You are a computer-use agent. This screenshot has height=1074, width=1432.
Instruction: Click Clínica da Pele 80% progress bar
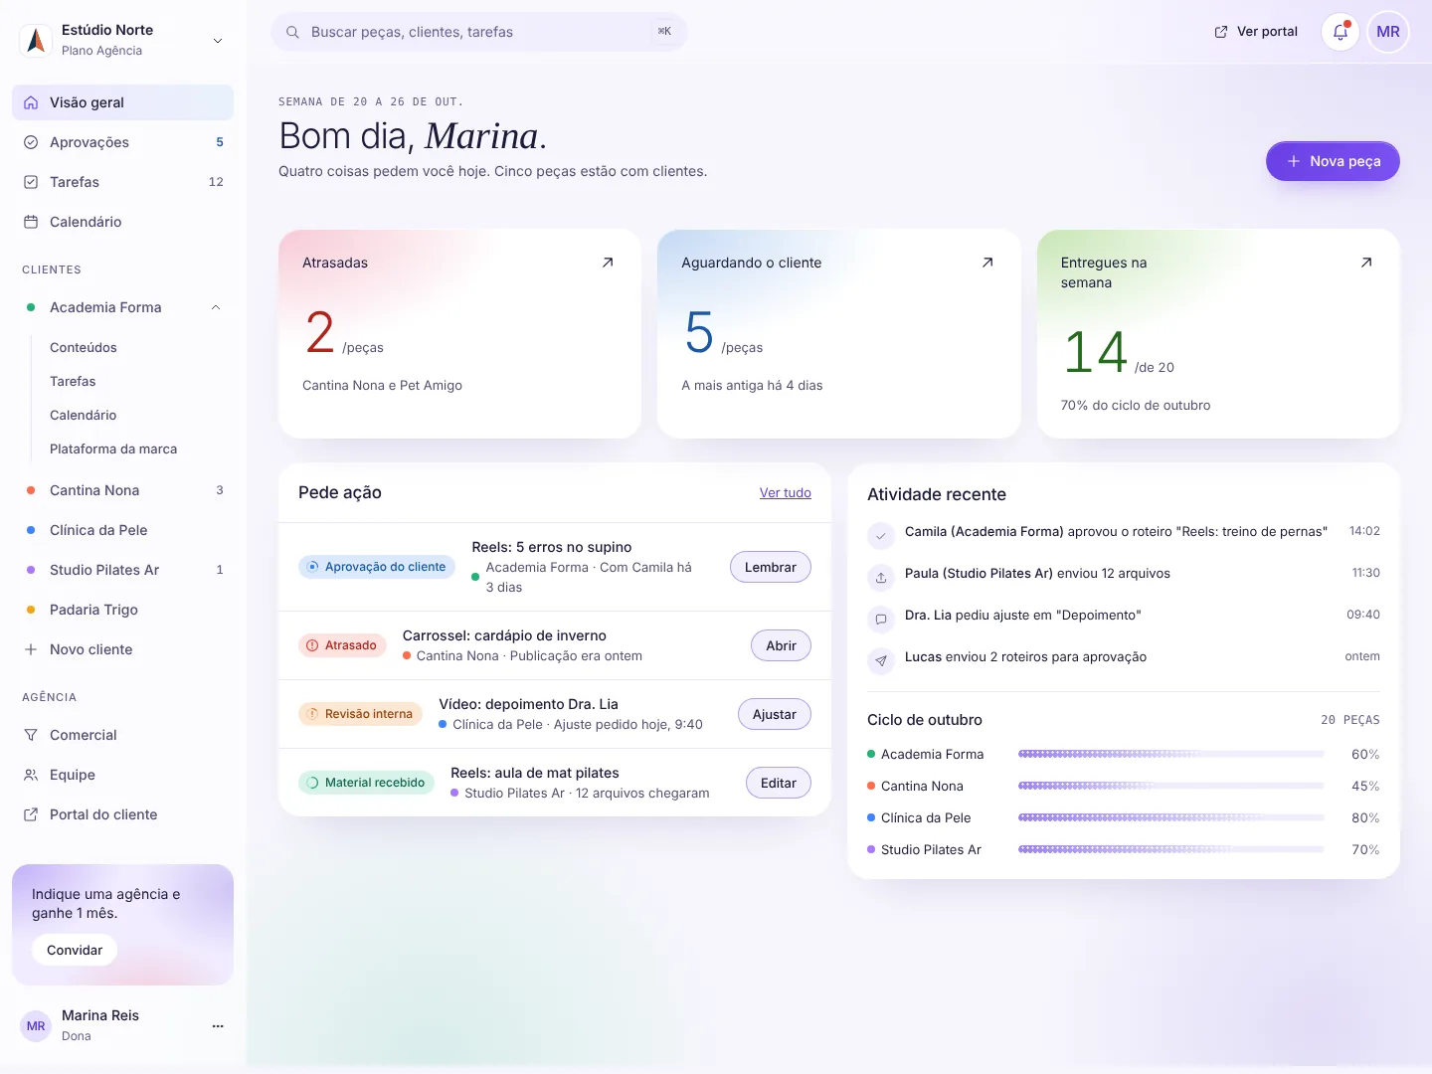(1170, 818)
